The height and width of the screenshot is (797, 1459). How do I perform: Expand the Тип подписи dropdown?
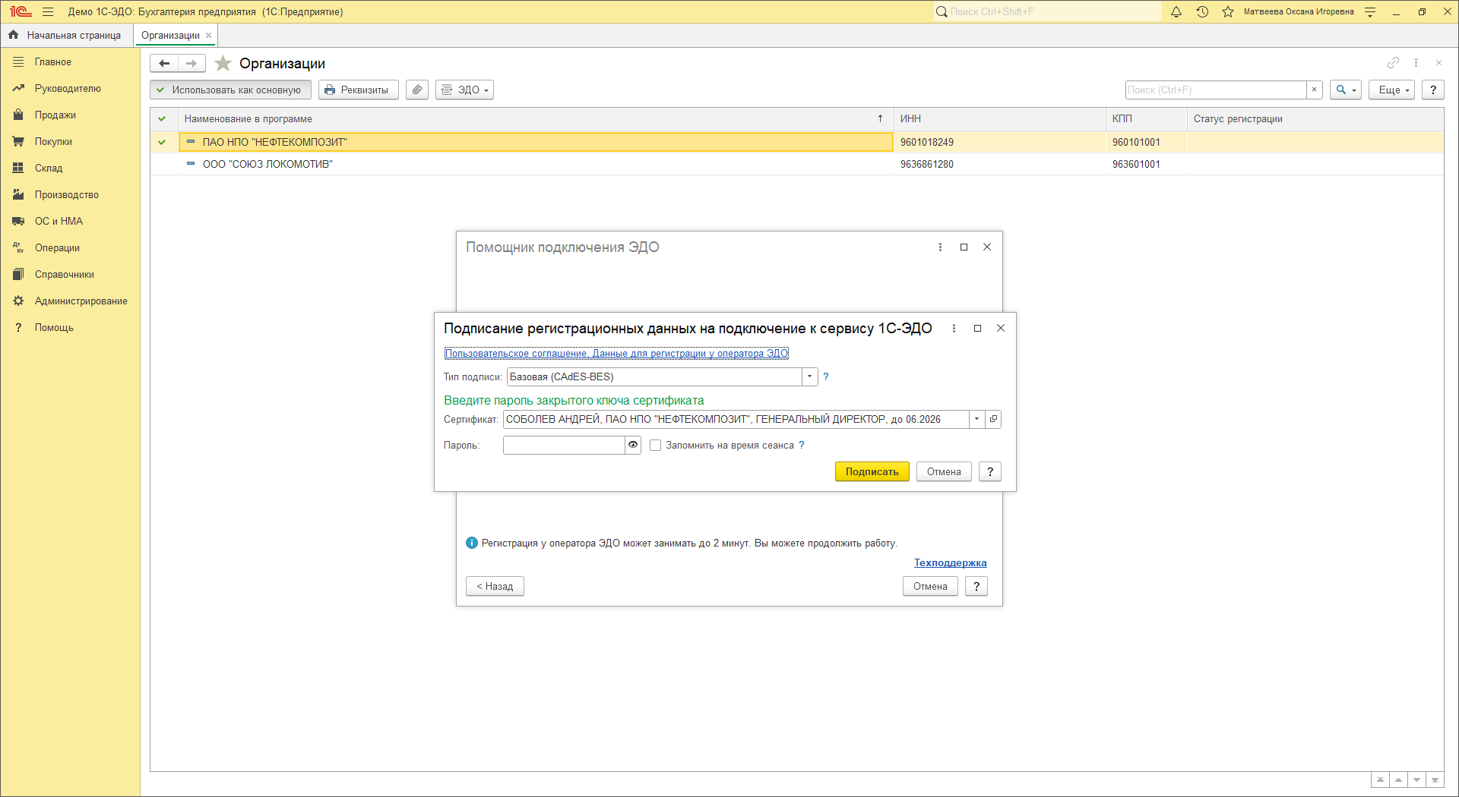809,376
